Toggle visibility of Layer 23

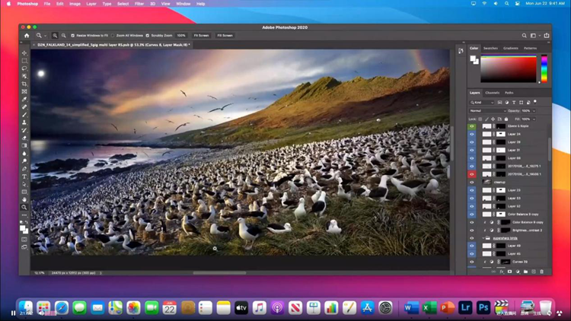(x=471, y=190)
